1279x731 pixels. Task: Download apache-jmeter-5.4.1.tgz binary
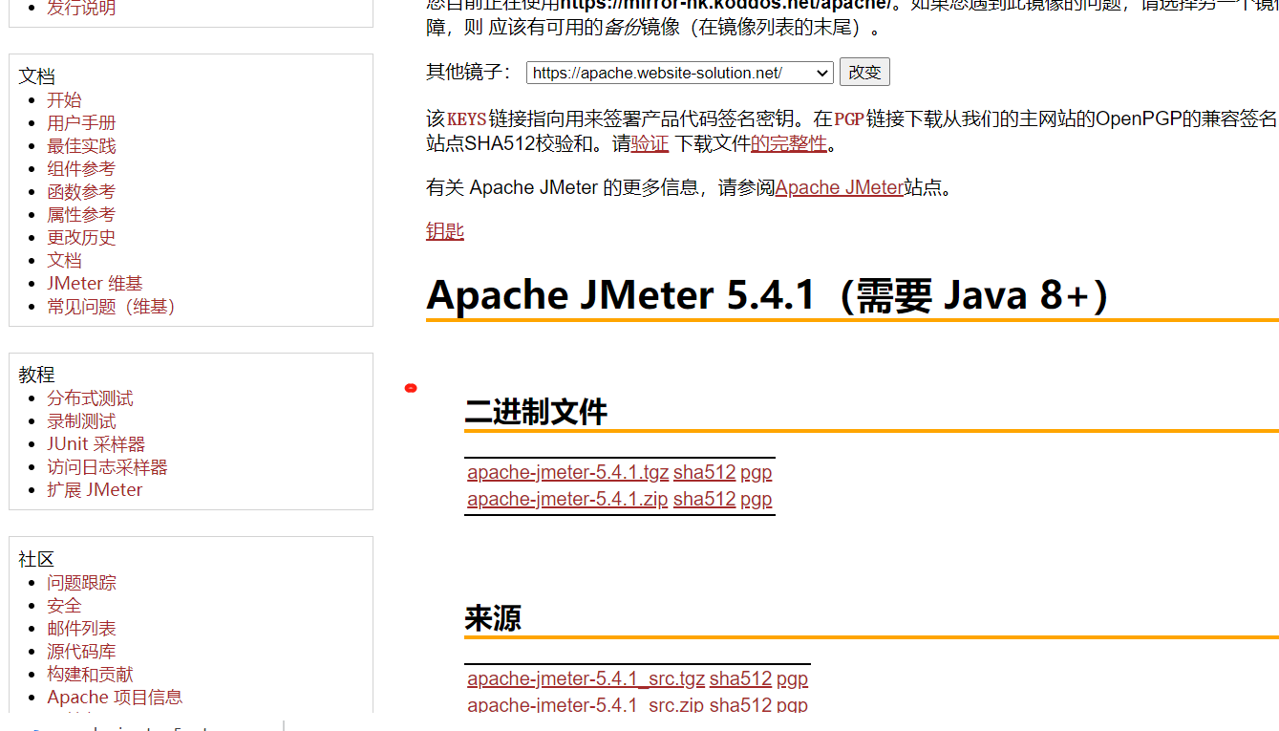(x=568, y=472)
